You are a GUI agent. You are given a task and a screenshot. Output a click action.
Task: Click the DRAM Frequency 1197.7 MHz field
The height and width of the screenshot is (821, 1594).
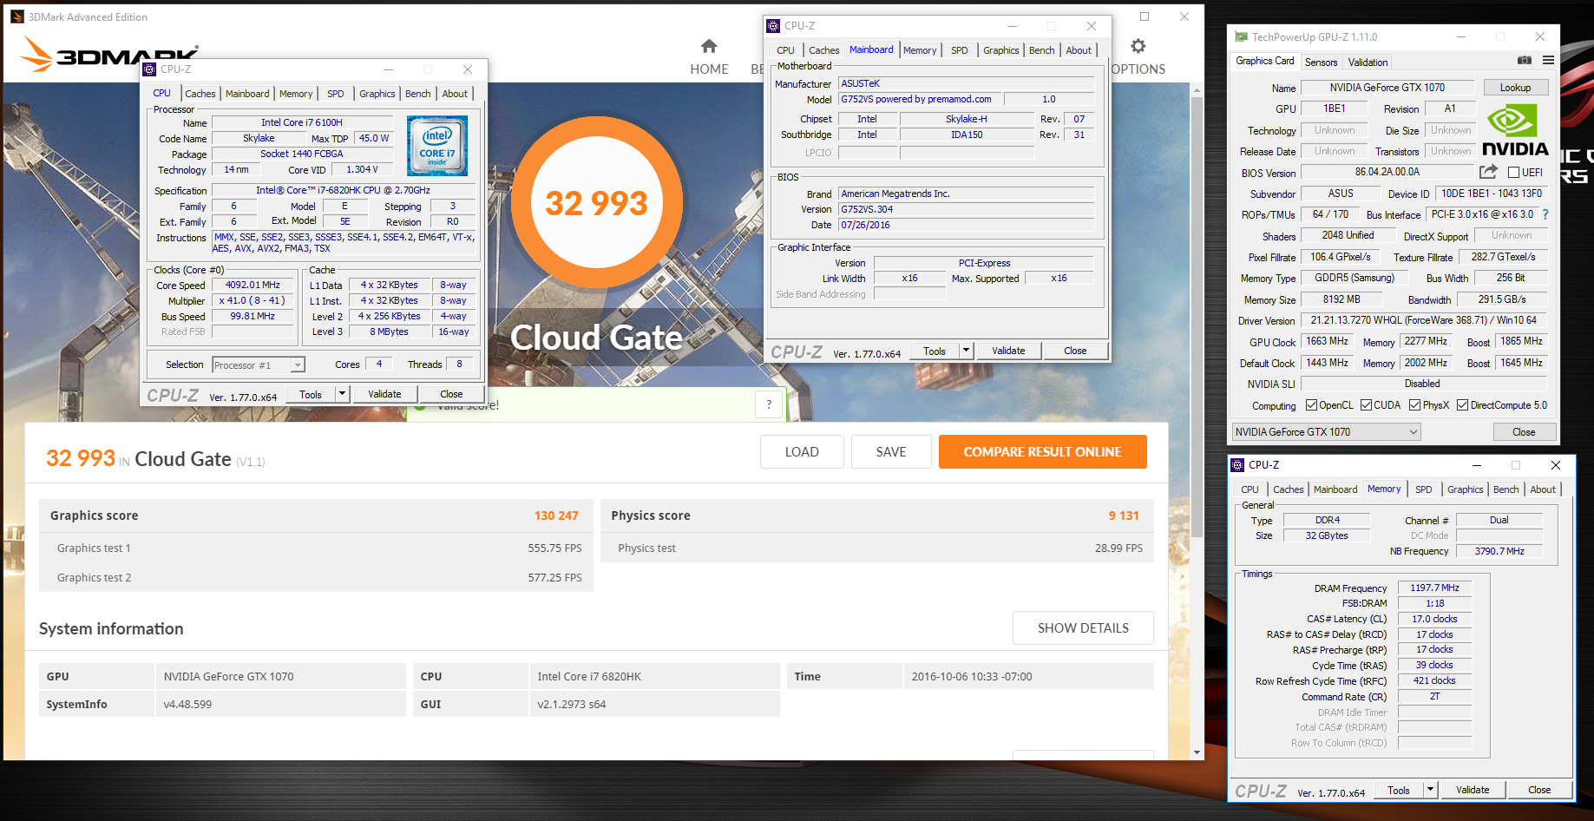[x=1434, y=588]
